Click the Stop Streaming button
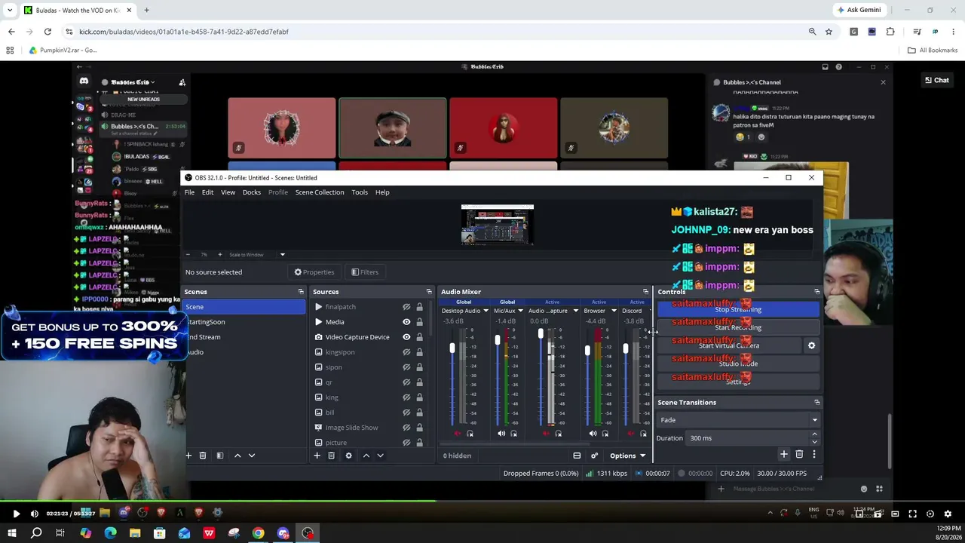This screenshot has width=965, height=543. point(738,309)
